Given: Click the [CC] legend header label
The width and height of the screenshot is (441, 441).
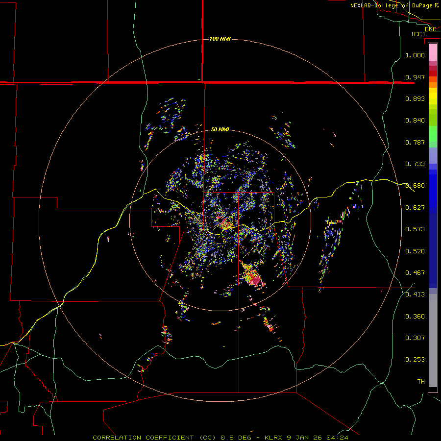Looking at the screenshot, I should 418,34.
